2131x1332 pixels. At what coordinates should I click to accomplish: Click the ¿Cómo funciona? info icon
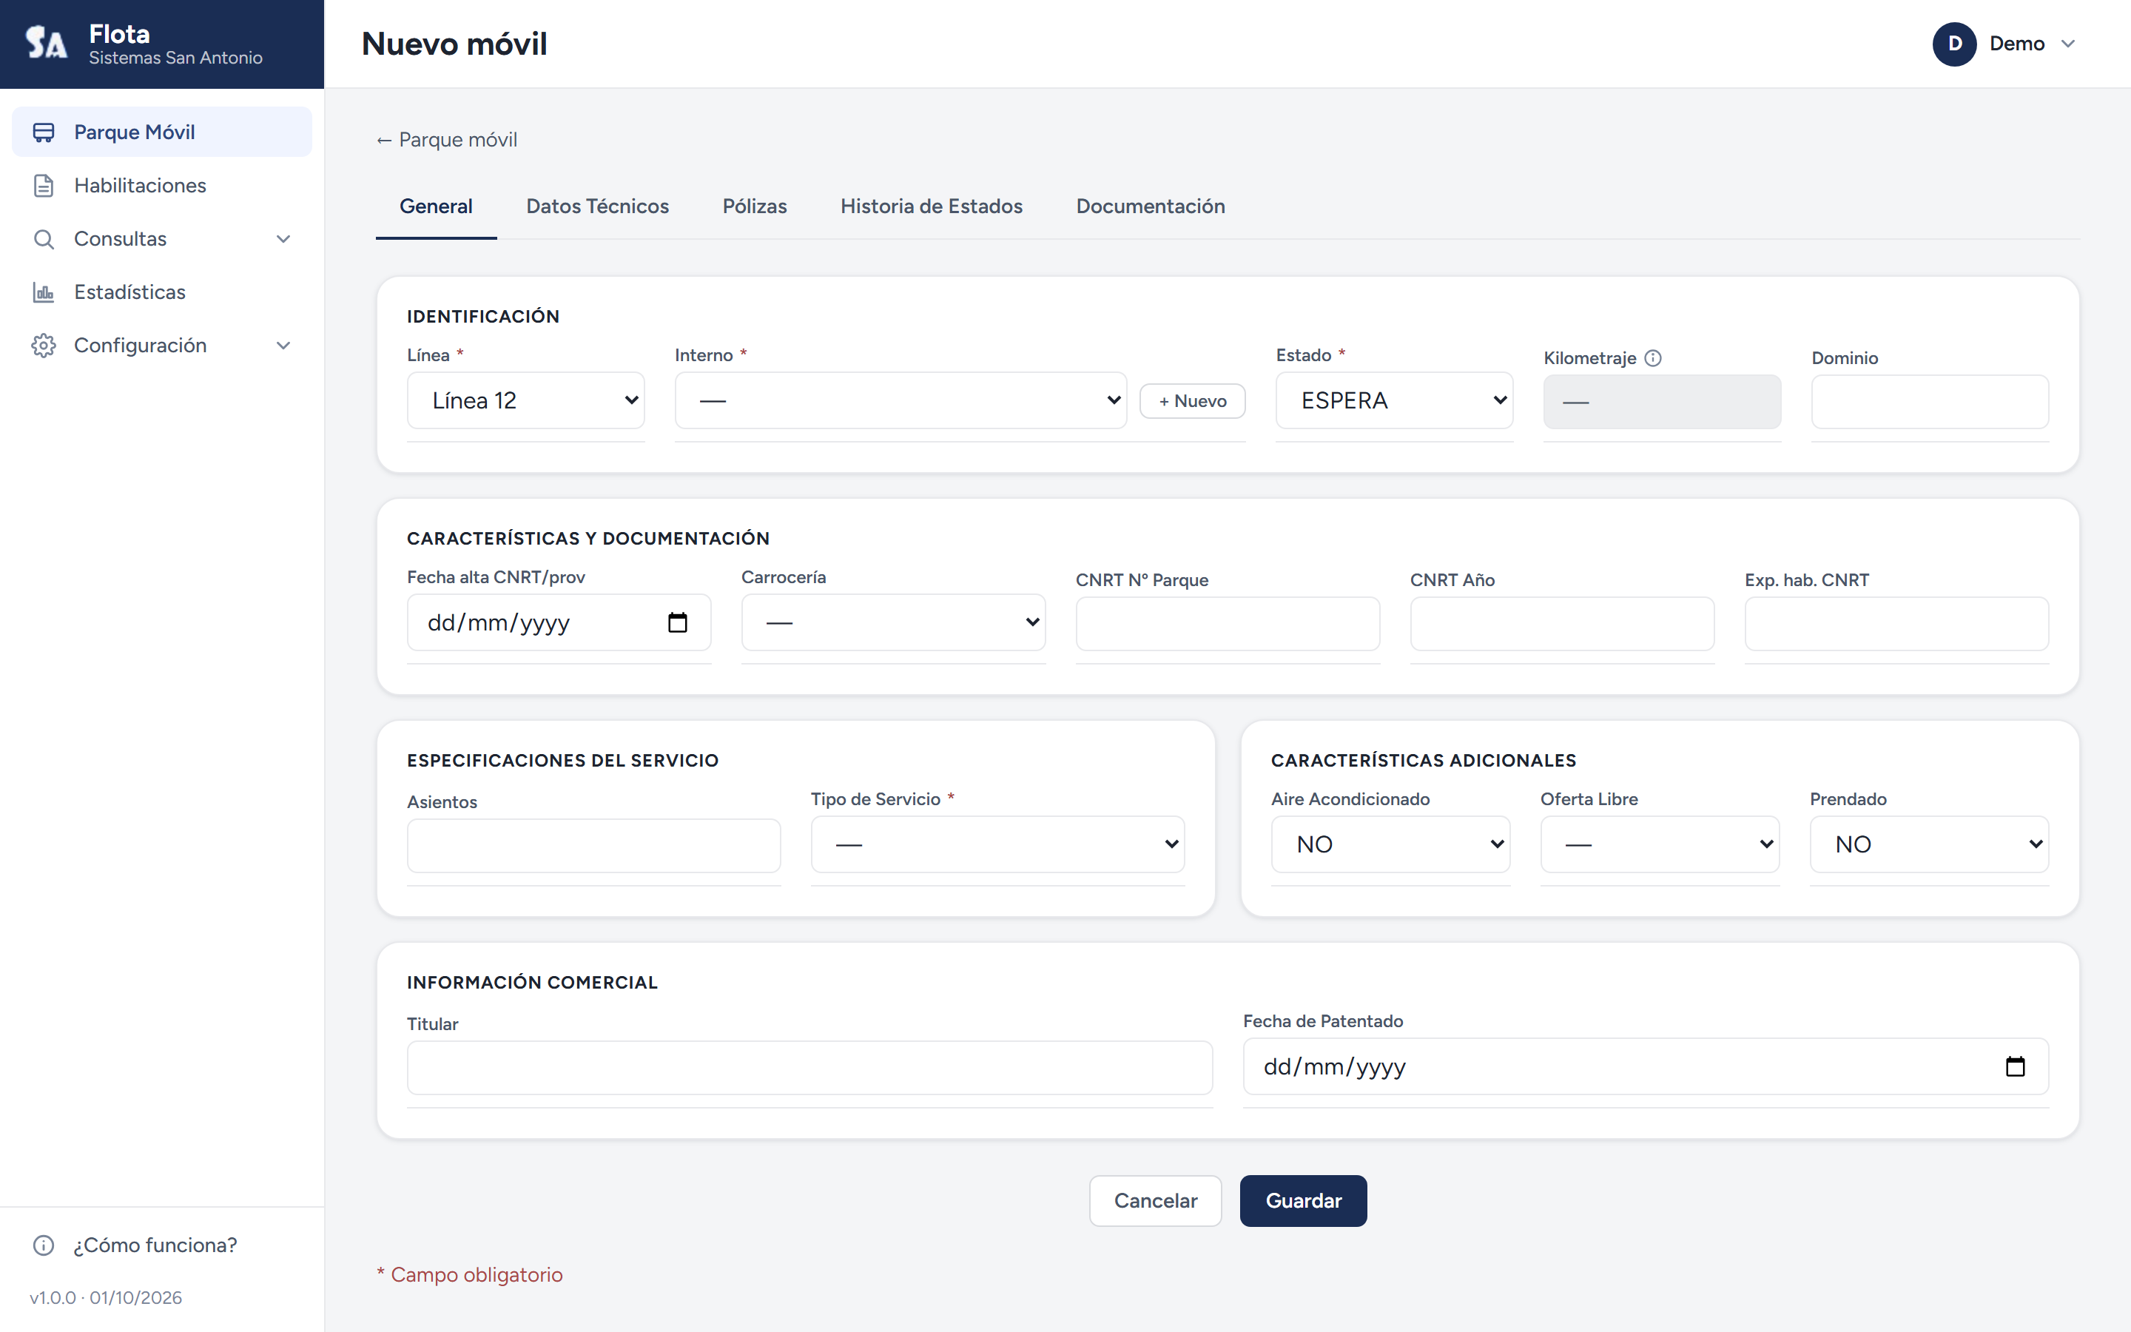coord(43,1245)
